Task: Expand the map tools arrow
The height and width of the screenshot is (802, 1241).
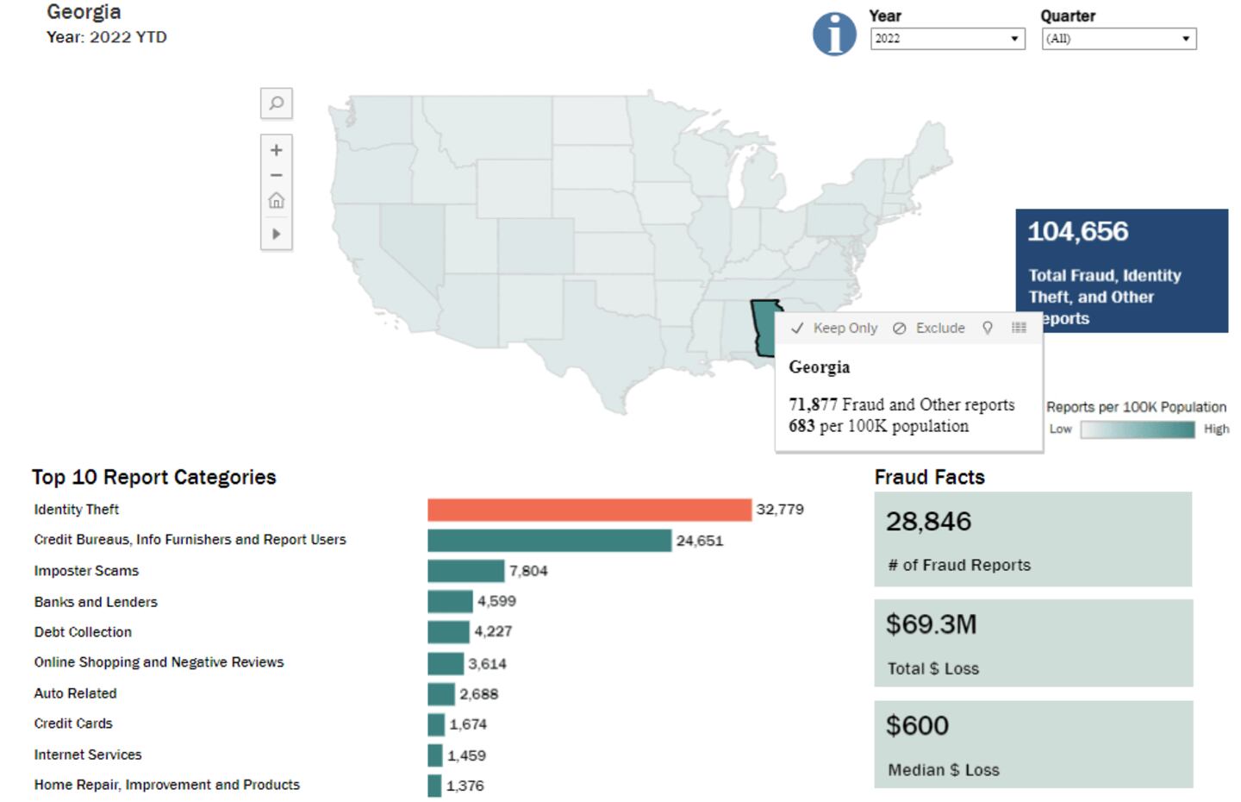Action: (x=276, y=234)
